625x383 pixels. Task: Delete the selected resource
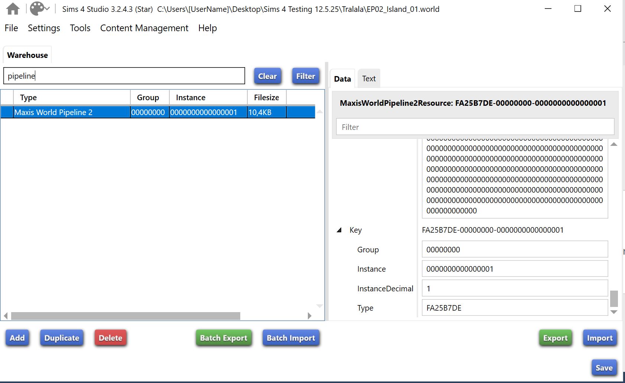pyautogui.click(x=110, y=338)
